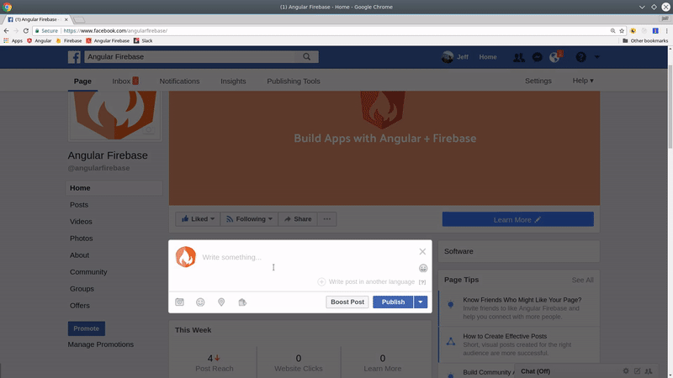Click the Quick Help question mark icon
The width and height of the screenshot is (673, 378).
(x=580, y=57)
